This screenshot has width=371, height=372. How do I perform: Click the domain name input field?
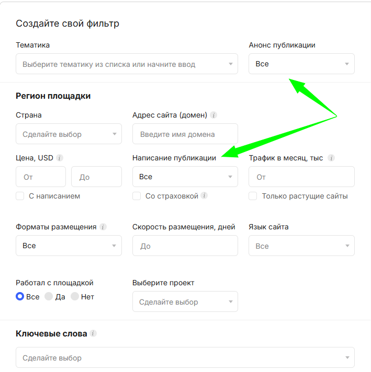(x=185, y=134)
